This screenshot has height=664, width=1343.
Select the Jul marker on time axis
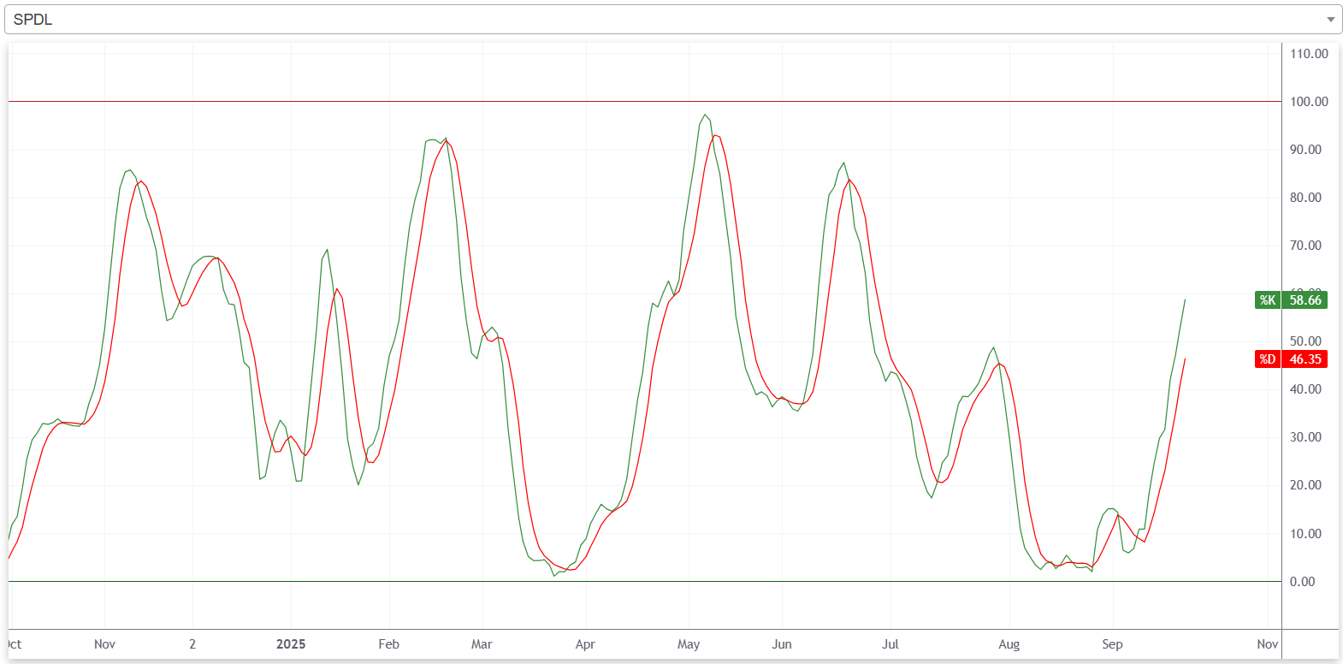click(x=890, y=644)
